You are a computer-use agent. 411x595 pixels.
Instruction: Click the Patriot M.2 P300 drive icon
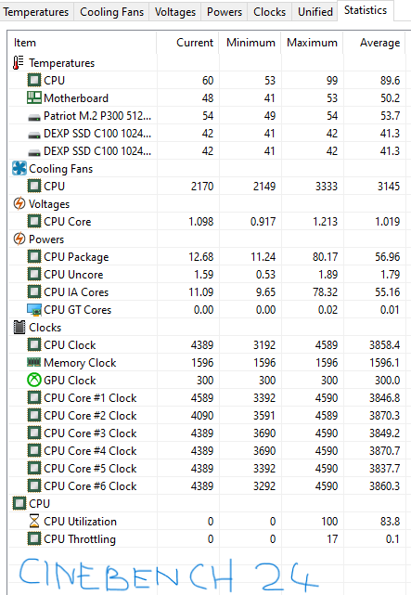click(x=34, y=117)
